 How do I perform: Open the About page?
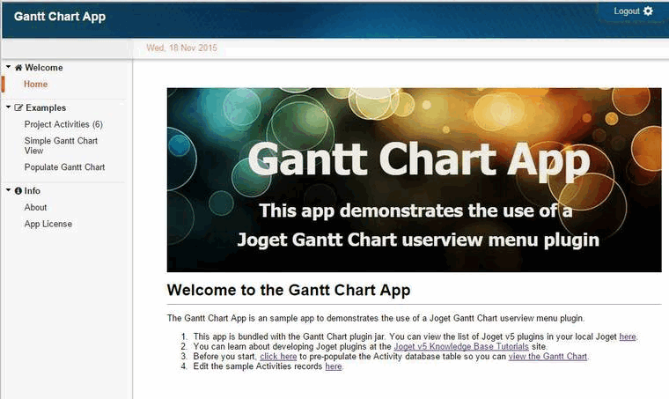(35, 207)
